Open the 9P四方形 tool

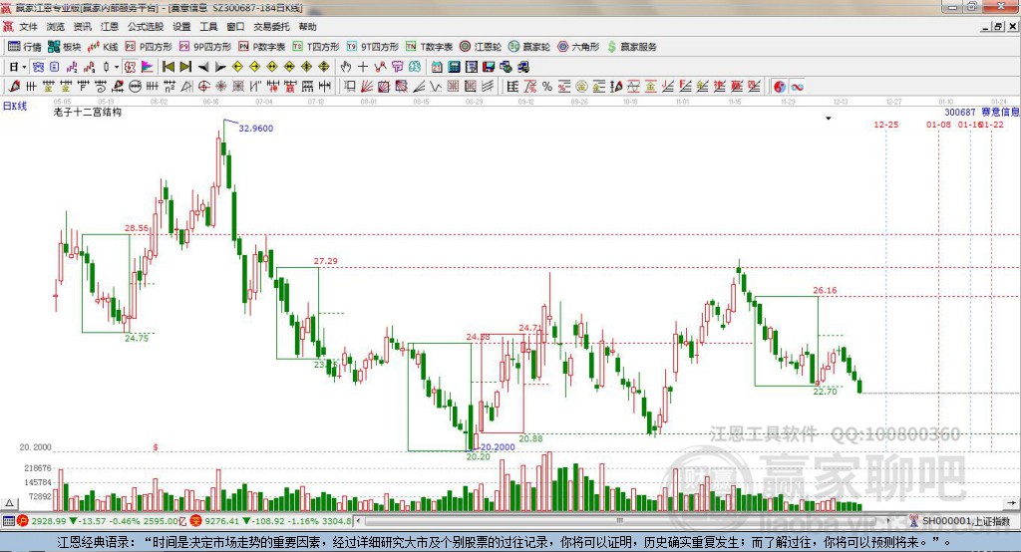coord(205,47)
